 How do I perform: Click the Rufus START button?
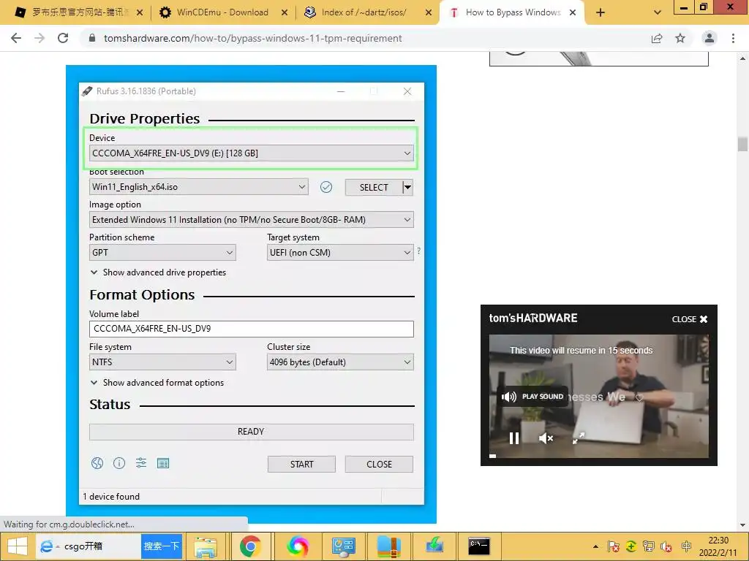(x=301, y=464)
